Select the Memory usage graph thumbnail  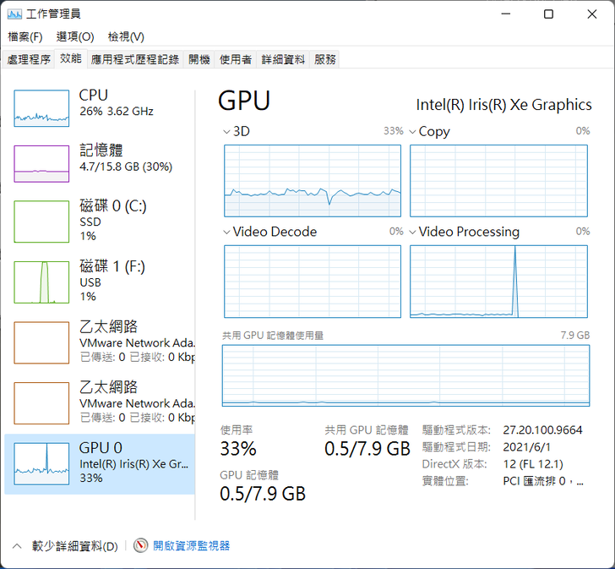point(41,163)
